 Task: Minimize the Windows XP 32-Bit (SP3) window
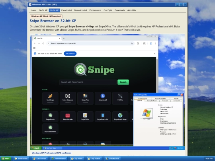click(x=177, y=4)
